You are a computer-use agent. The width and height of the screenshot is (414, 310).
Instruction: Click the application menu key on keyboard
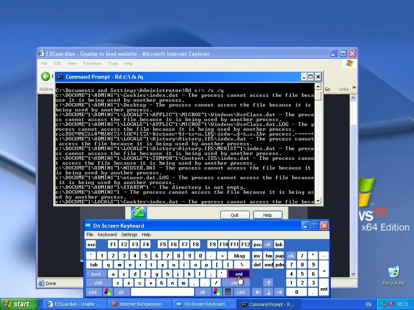pyautogui.click(x=228, y=292)
